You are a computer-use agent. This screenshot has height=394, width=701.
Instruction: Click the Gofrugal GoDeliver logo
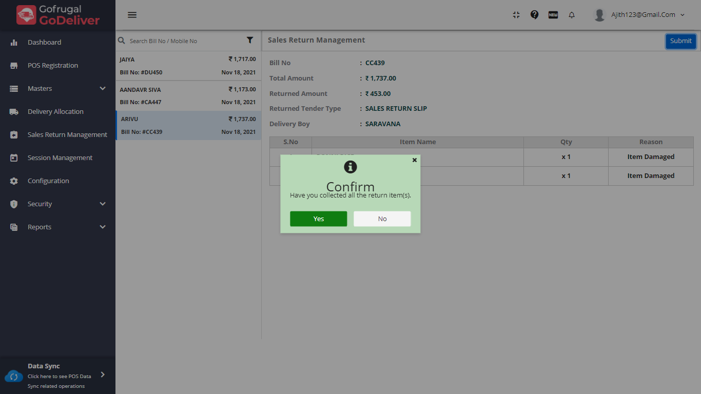(x=58, y=15)
